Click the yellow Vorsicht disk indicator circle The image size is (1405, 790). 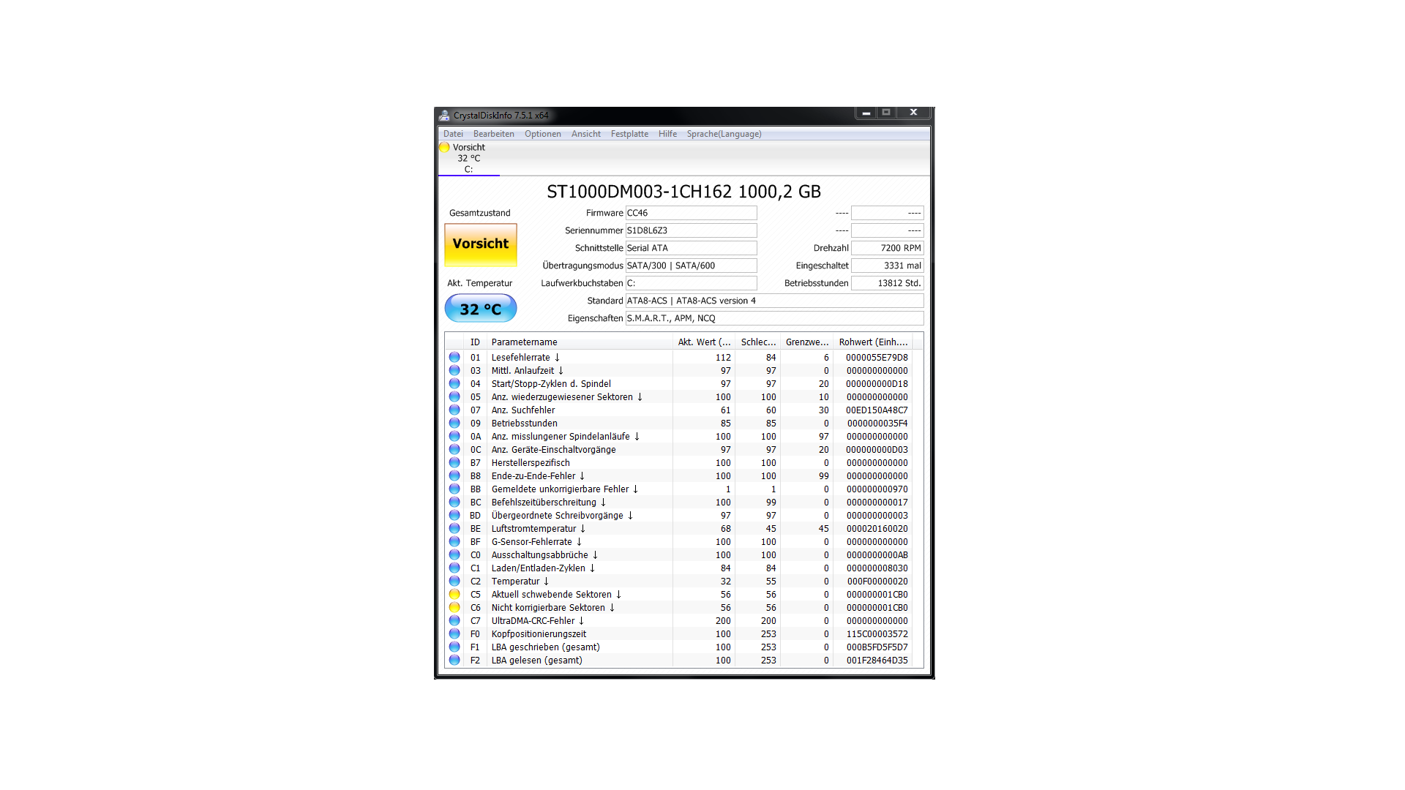(x=444, y=148)
